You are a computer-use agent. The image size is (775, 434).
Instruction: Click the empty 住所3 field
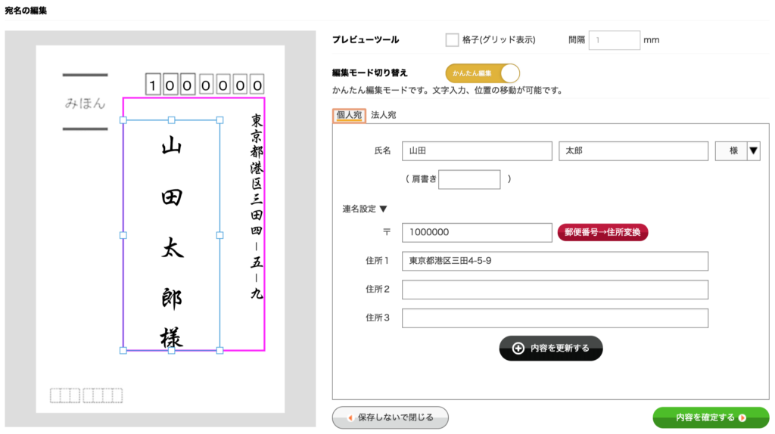555,318
